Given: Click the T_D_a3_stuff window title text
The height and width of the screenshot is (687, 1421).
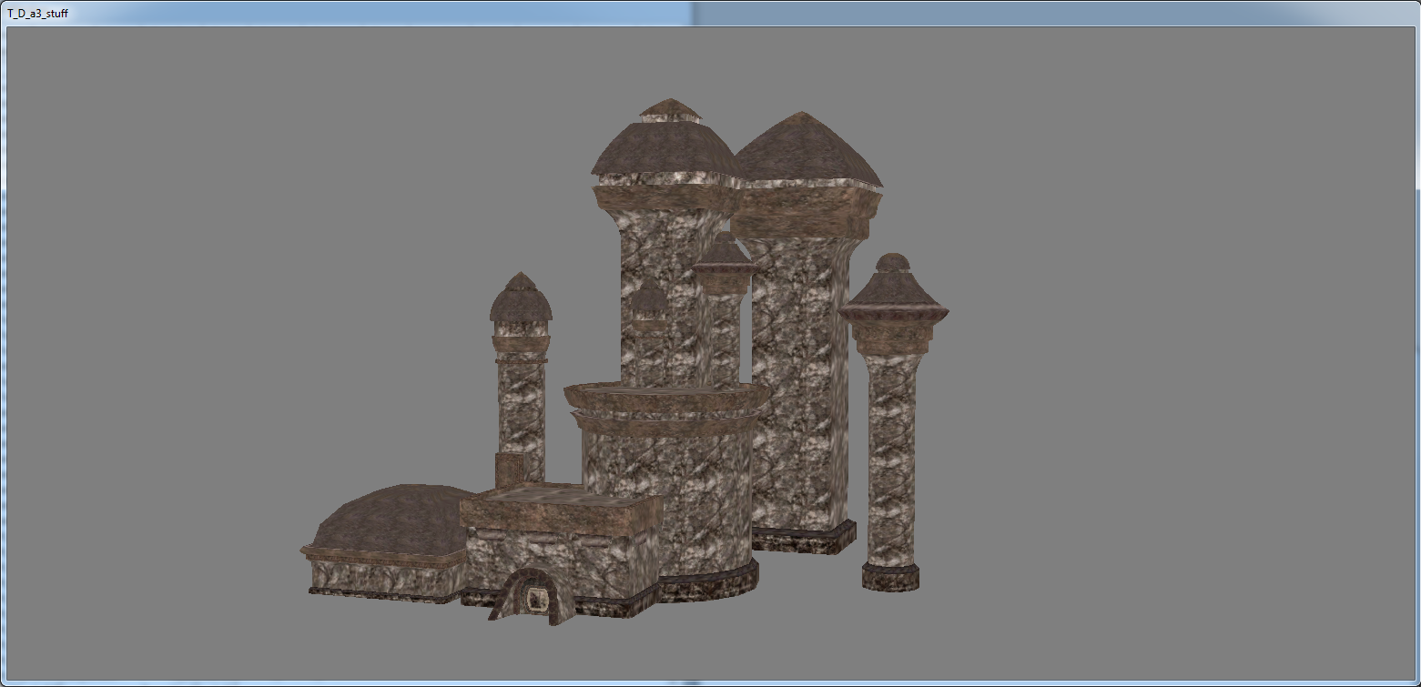Looking at the screenshot, I should point(37,14).
